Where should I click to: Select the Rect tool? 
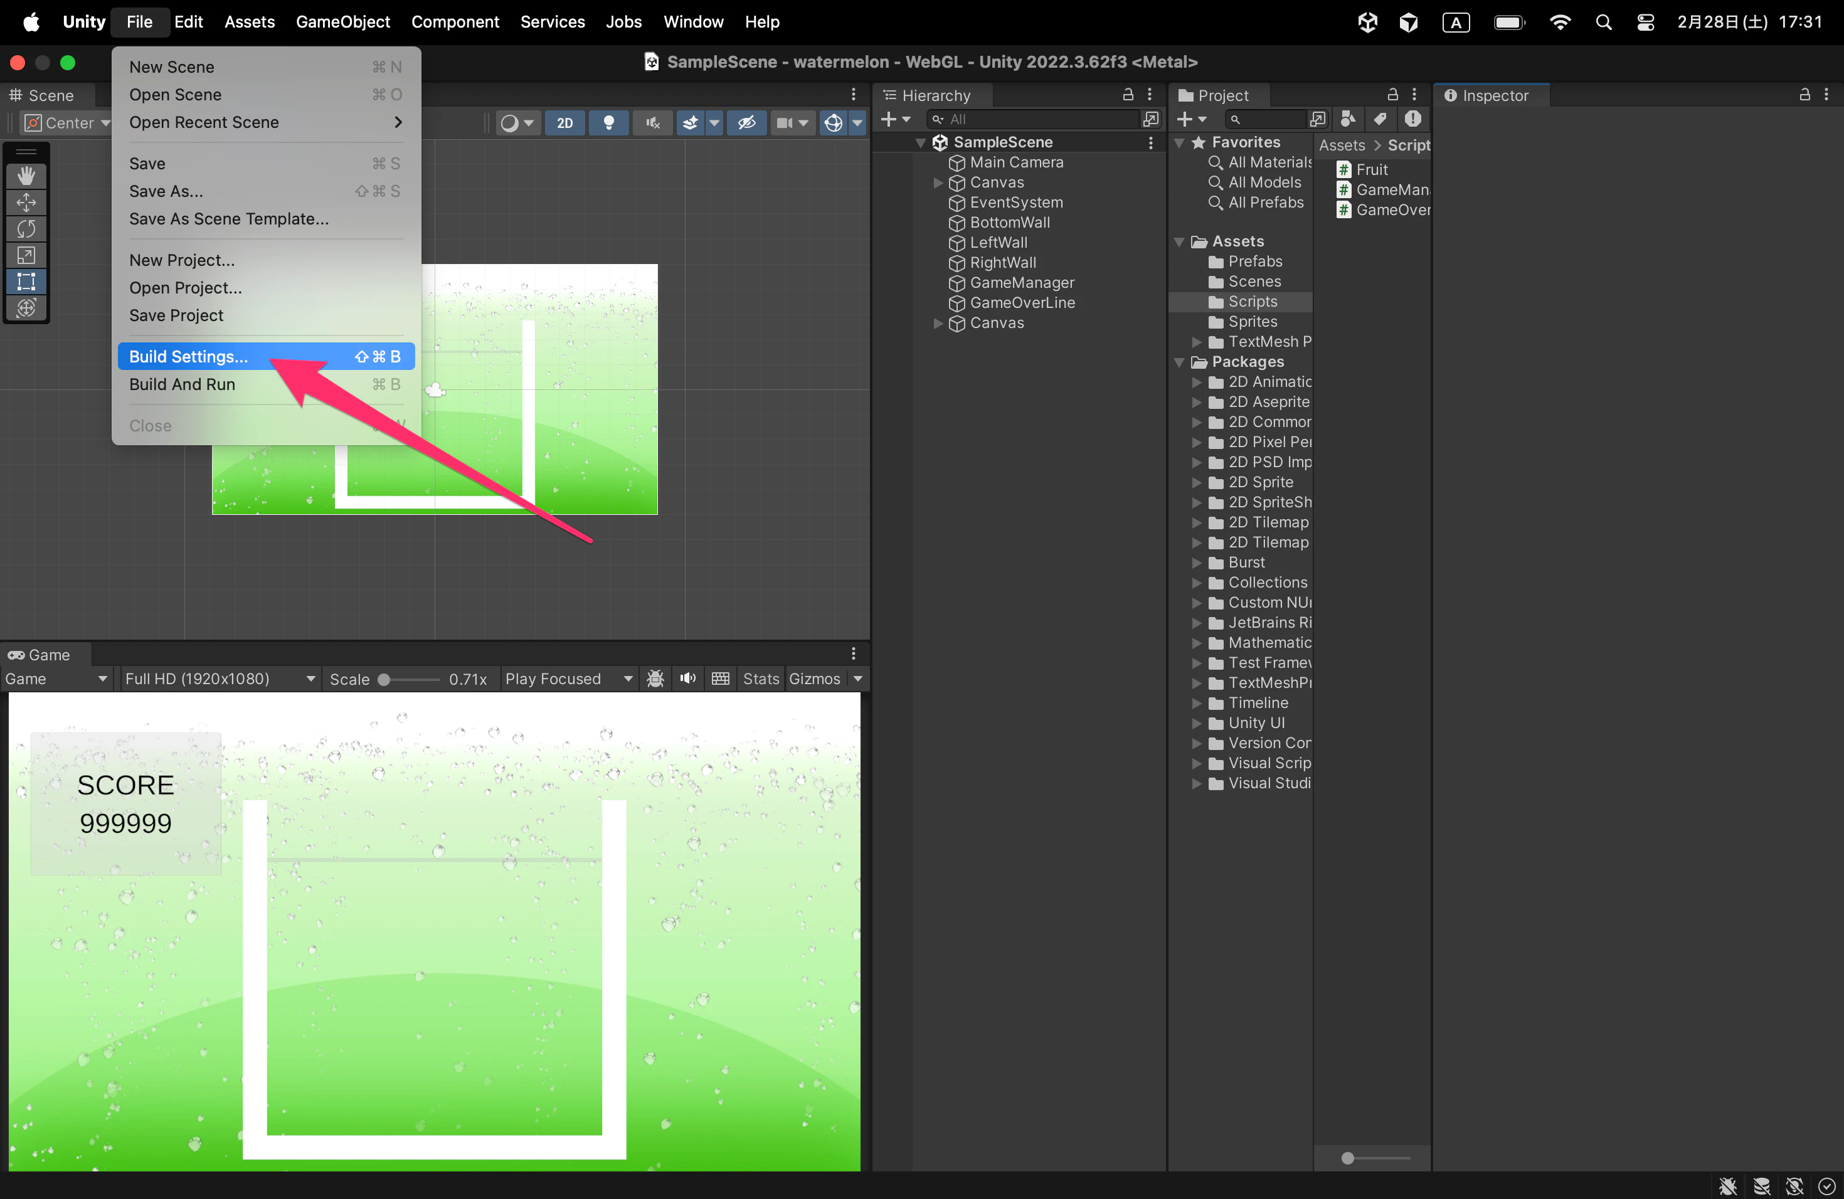point(26,281)
